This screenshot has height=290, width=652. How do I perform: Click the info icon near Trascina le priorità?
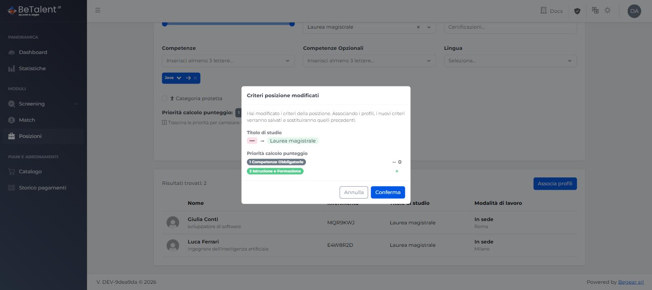164,123
